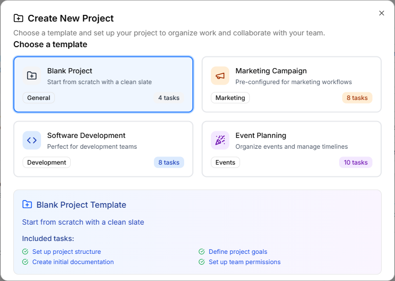The image size is (395, 281).
Task: Click Set up project structure task
Action: tap(67, 252)
